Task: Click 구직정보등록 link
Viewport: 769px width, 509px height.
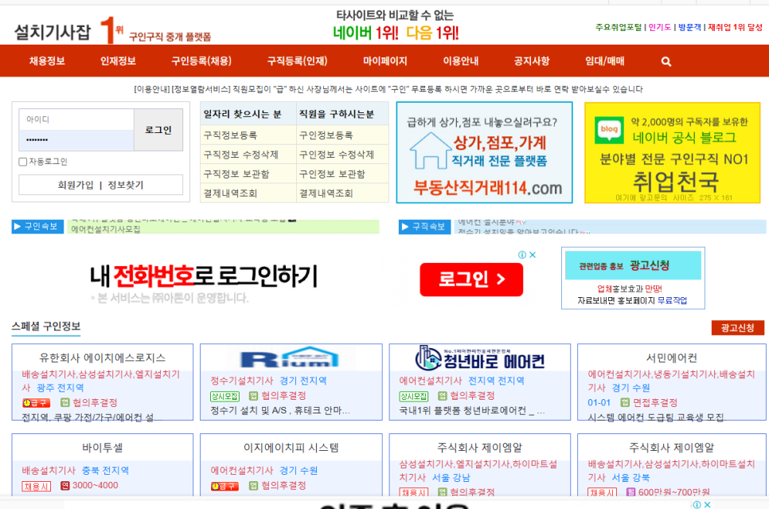Action: [230, 135]
